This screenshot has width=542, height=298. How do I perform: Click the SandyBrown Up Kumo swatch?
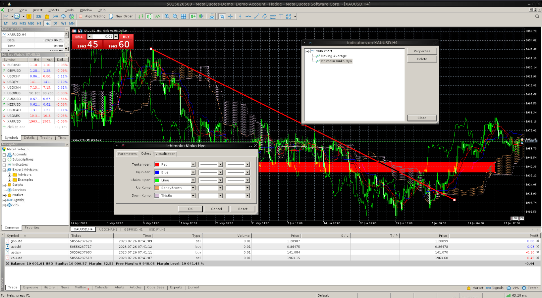(157, 188)
